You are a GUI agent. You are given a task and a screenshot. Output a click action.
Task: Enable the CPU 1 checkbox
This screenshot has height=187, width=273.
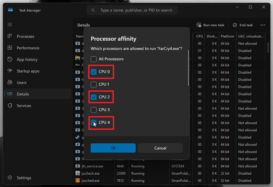click(94, 84)
